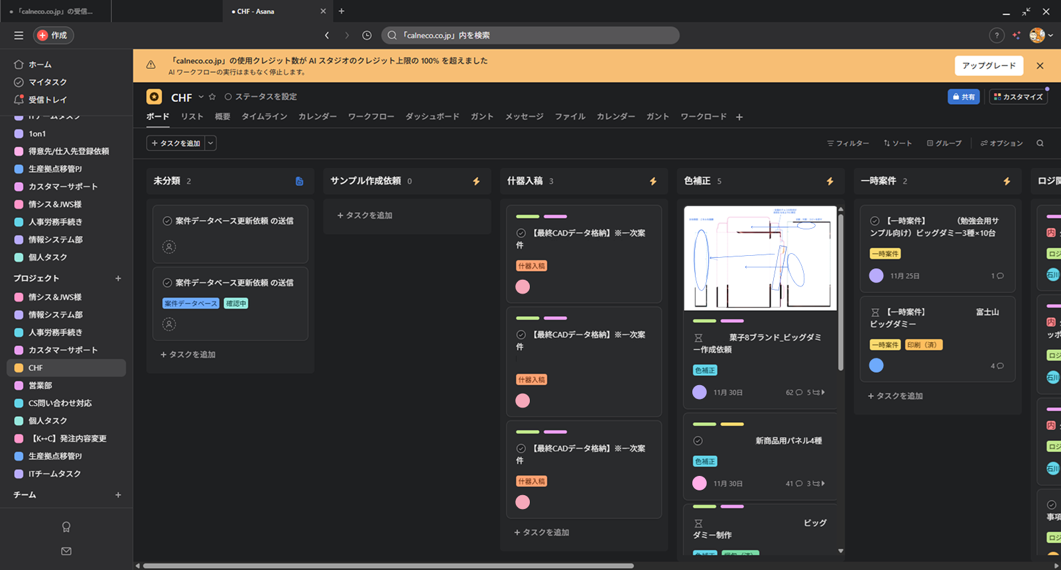Switch to the タイムライン tab
This screenshot has width=1061, height=570.
[264, 117]
